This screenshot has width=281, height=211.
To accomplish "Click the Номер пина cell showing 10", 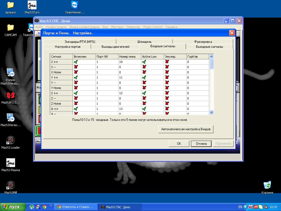I will (130, 62).
